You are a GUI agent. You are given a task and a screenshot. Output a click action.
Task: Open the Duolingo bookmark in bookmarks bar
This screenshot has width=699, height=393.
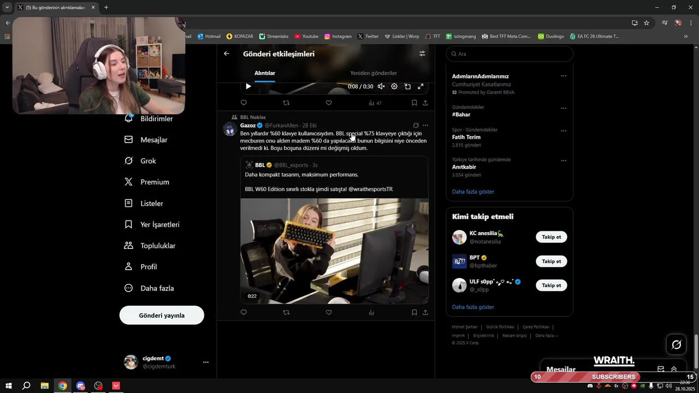point(551,37)
